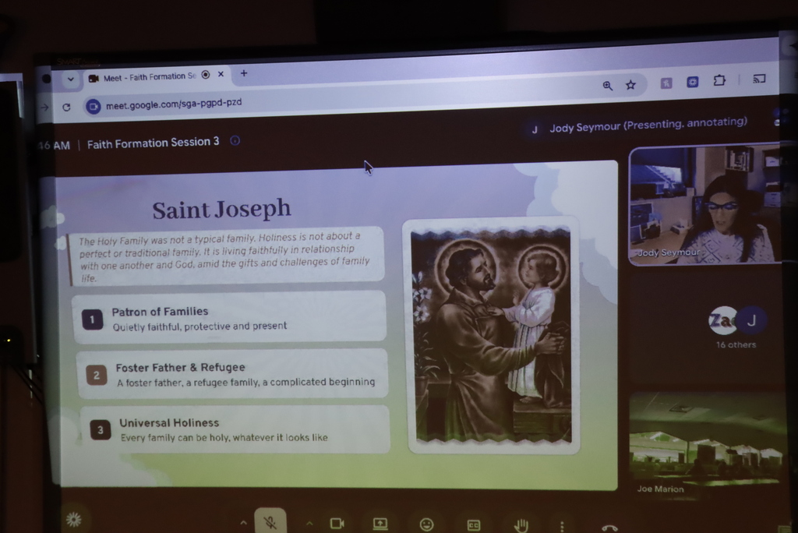Screen dimensions: 798x533
Task: Click the 'Saint Joseph' slide heading
Action: [221, 210]
